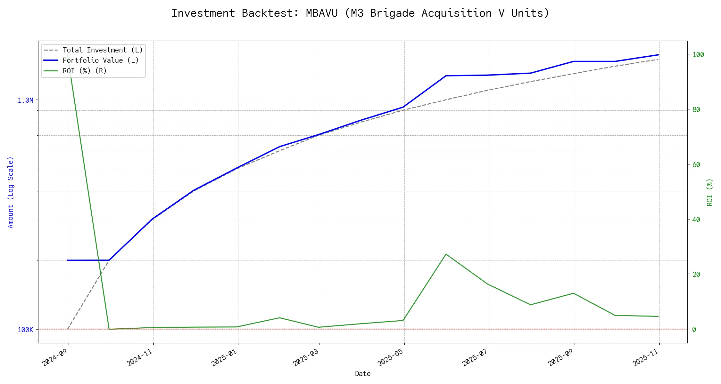
Task: Click the Portfolio Value (L) legend entry
Action: tap(101, 60)
